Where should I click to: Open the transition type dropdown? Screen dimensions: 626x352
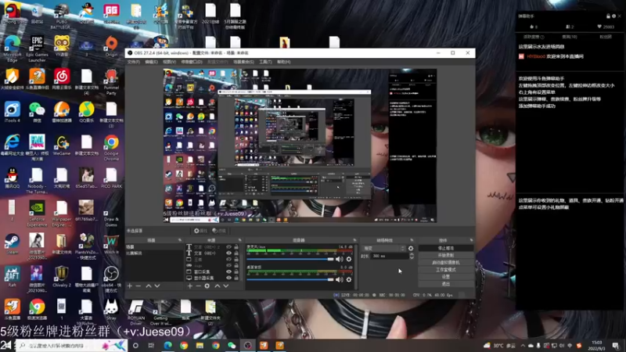point(383,248)
